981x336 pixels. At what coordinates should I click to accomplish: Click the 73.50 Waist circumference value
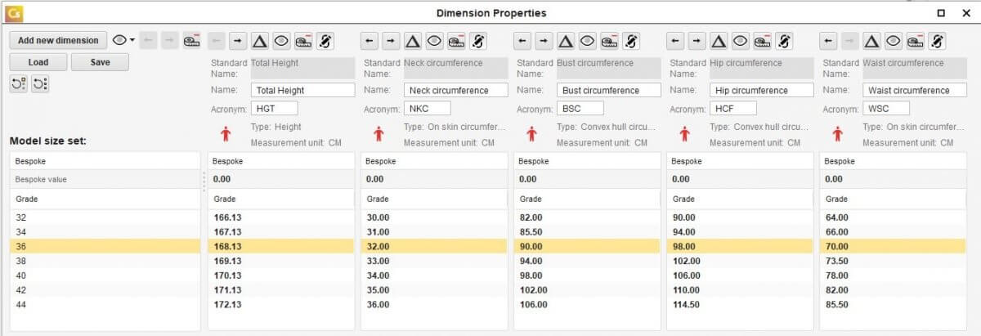pyautogui.click(x=836, y=261)
